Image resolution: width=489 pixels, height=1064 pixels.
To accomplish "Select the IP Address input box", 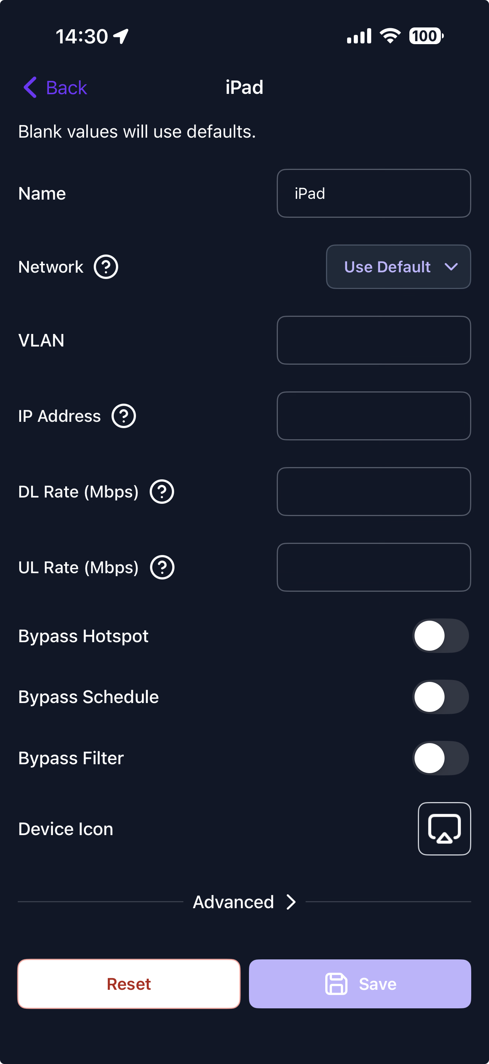I will [x=373, y=416].
